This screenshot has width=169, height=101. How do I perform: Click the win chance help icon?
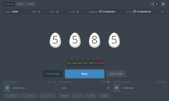[x=108, y=82]
